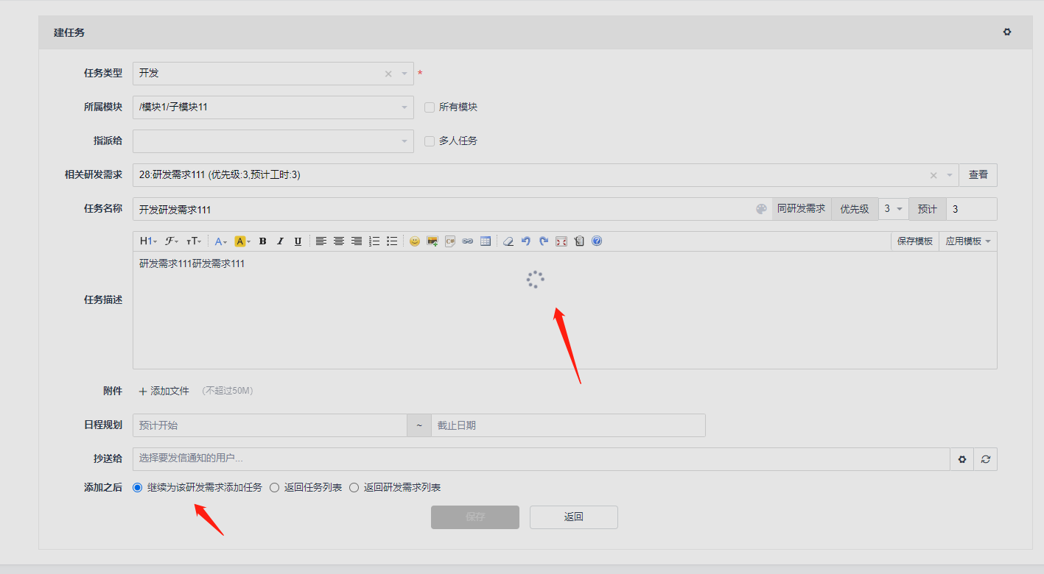Choose text color in editor toolbar

[x=221, y=241]
